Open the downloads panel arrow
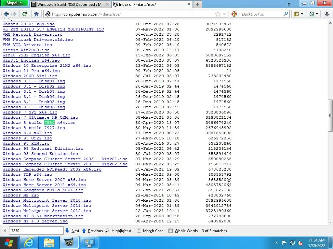The width and height of the screenshot is (333, 249). tap(327, 14)
